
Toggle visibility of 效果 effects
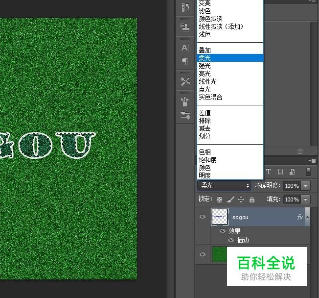(223, 231)
